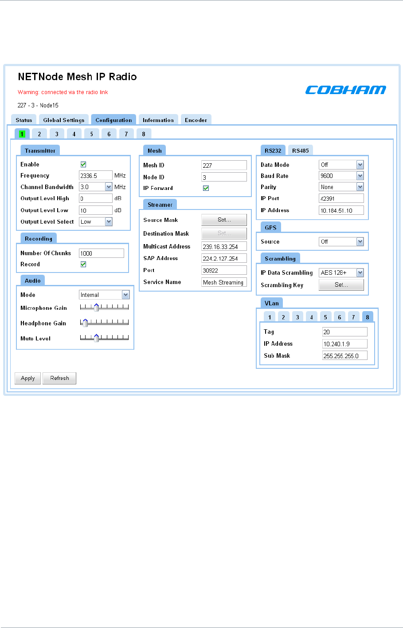Select configuration sub-tab 1

[x=22, y=134]
